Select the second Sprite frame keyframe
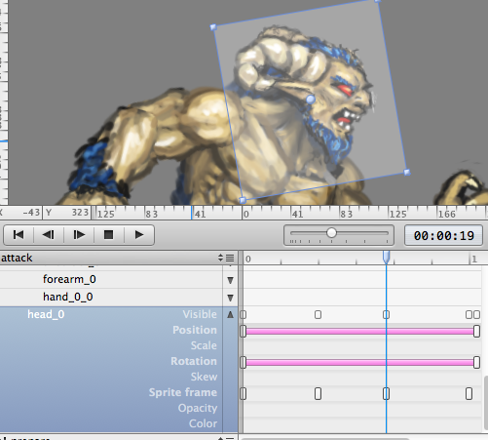 click(318, 394)
